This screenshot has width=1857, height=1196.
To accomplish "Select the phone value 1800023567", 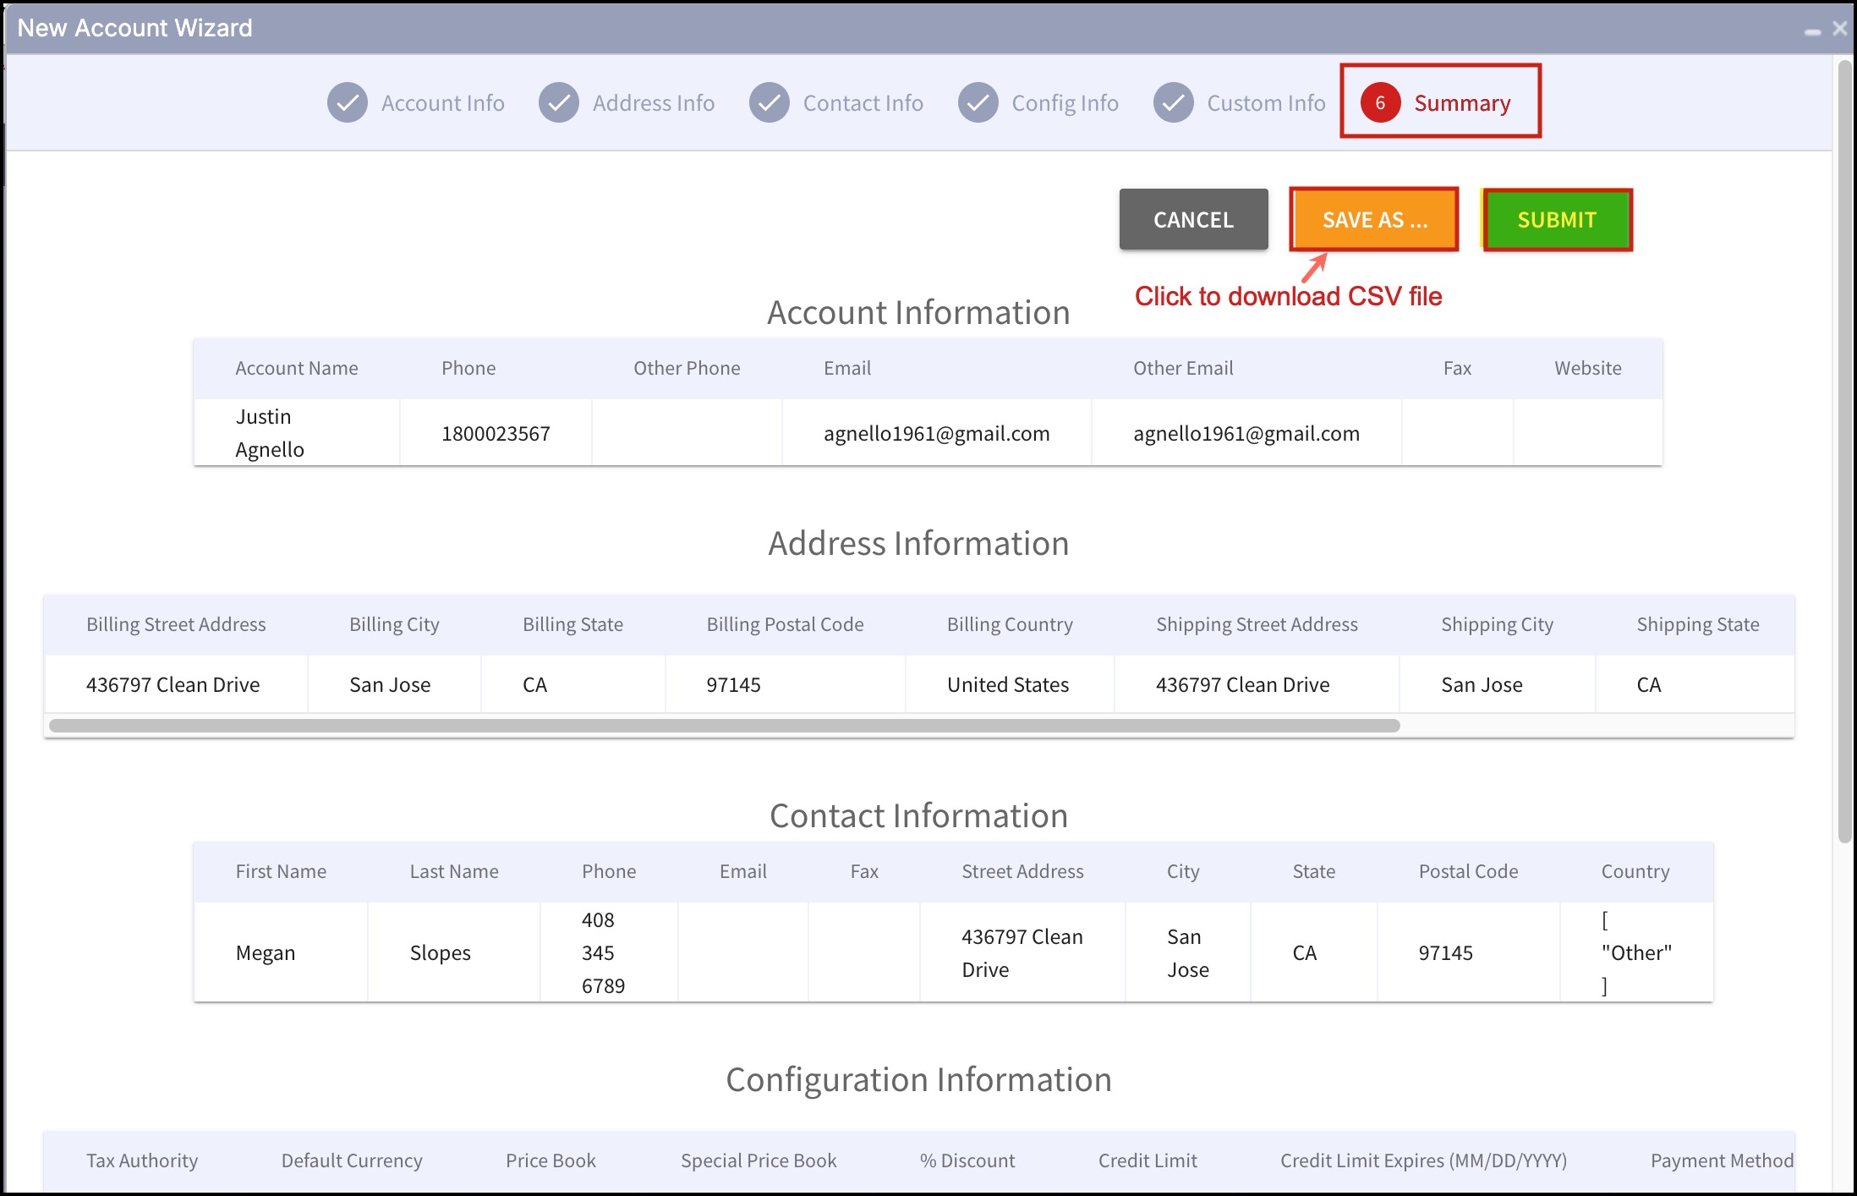I will pyautogui.click(x=496, y=434).
